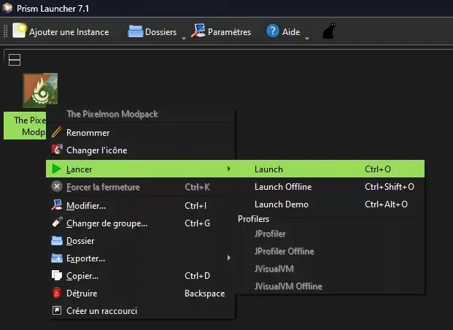Click the Paramètres settings icon
Screen dimensions: 453x330
tap(198, 31)
